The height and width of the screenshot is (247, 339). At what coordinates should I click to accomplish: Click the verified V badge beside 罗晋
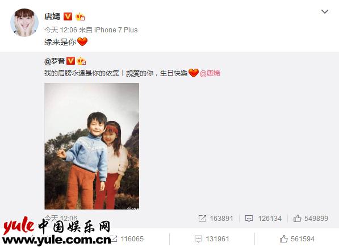click(70, 61)
